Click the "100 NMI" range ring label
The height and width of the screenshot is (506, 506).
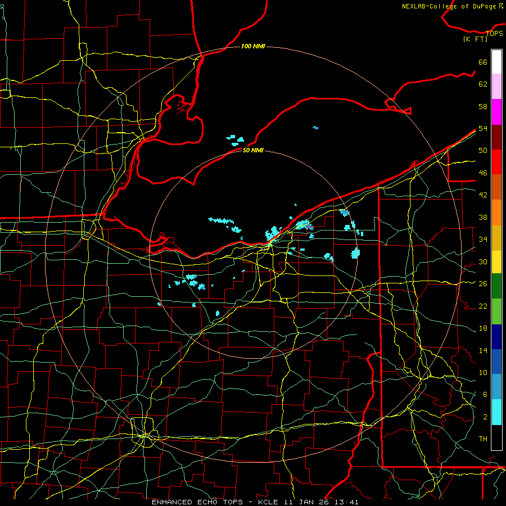pos(253,46)
